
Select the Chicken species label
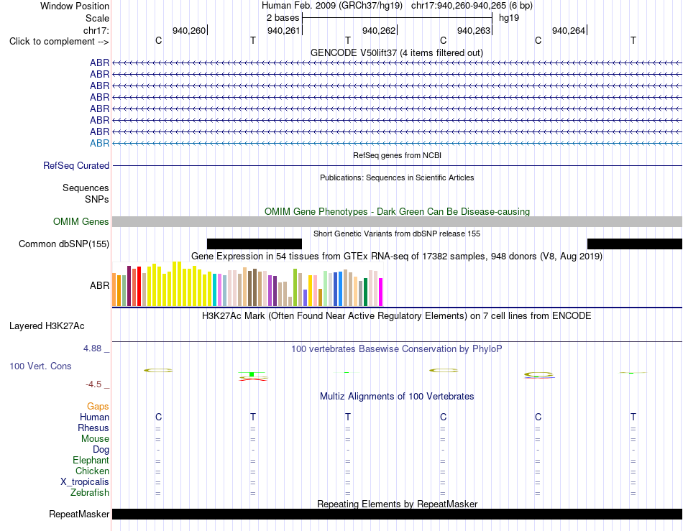point(92,471)
